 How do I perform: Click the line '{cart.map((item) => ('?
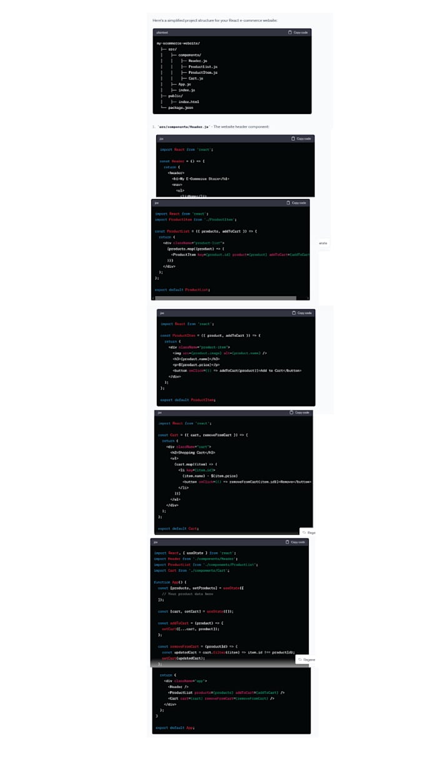pyautogui.click(x=196, y=464)
